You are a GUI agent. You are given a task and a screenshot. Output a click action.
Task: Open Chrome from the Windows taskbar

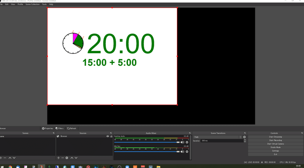[10, 166]
